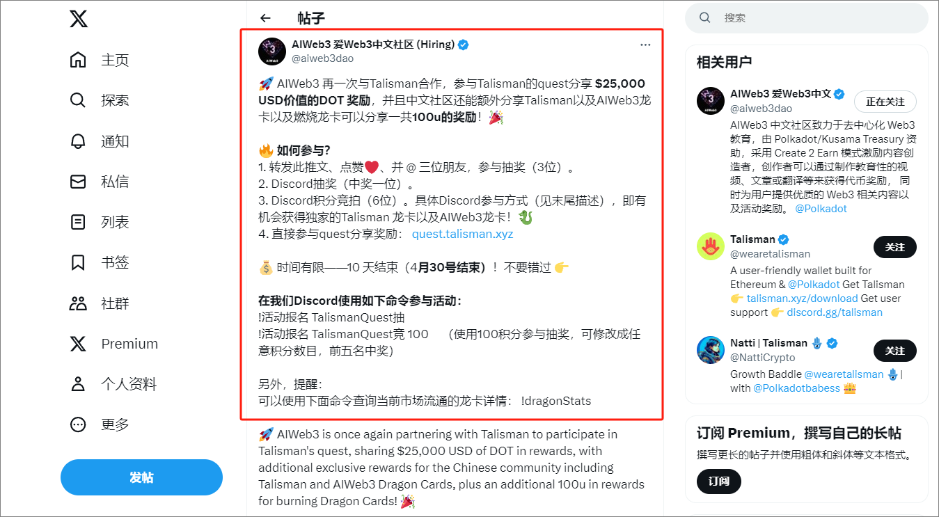Open 探索 search icon in sidebar
This screenshot has width=939, height=517.
pos(78,100)
